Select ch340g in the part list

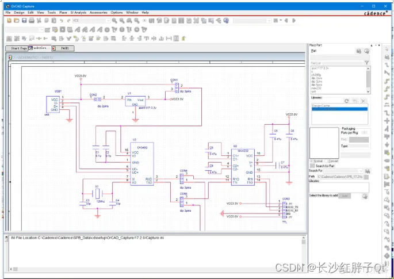(x=316, y=75)
